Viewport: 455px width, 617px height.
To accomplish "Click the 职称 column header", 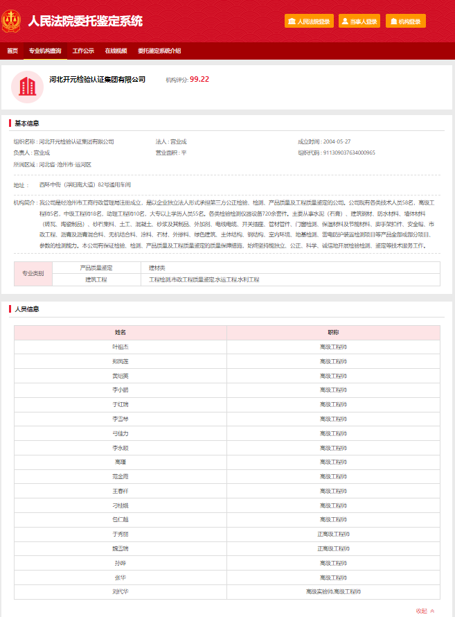I will (x=333, y=333).
